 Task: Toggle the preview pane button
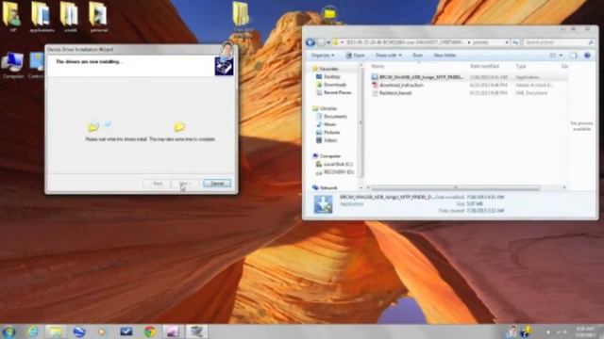tap(574, 56)
